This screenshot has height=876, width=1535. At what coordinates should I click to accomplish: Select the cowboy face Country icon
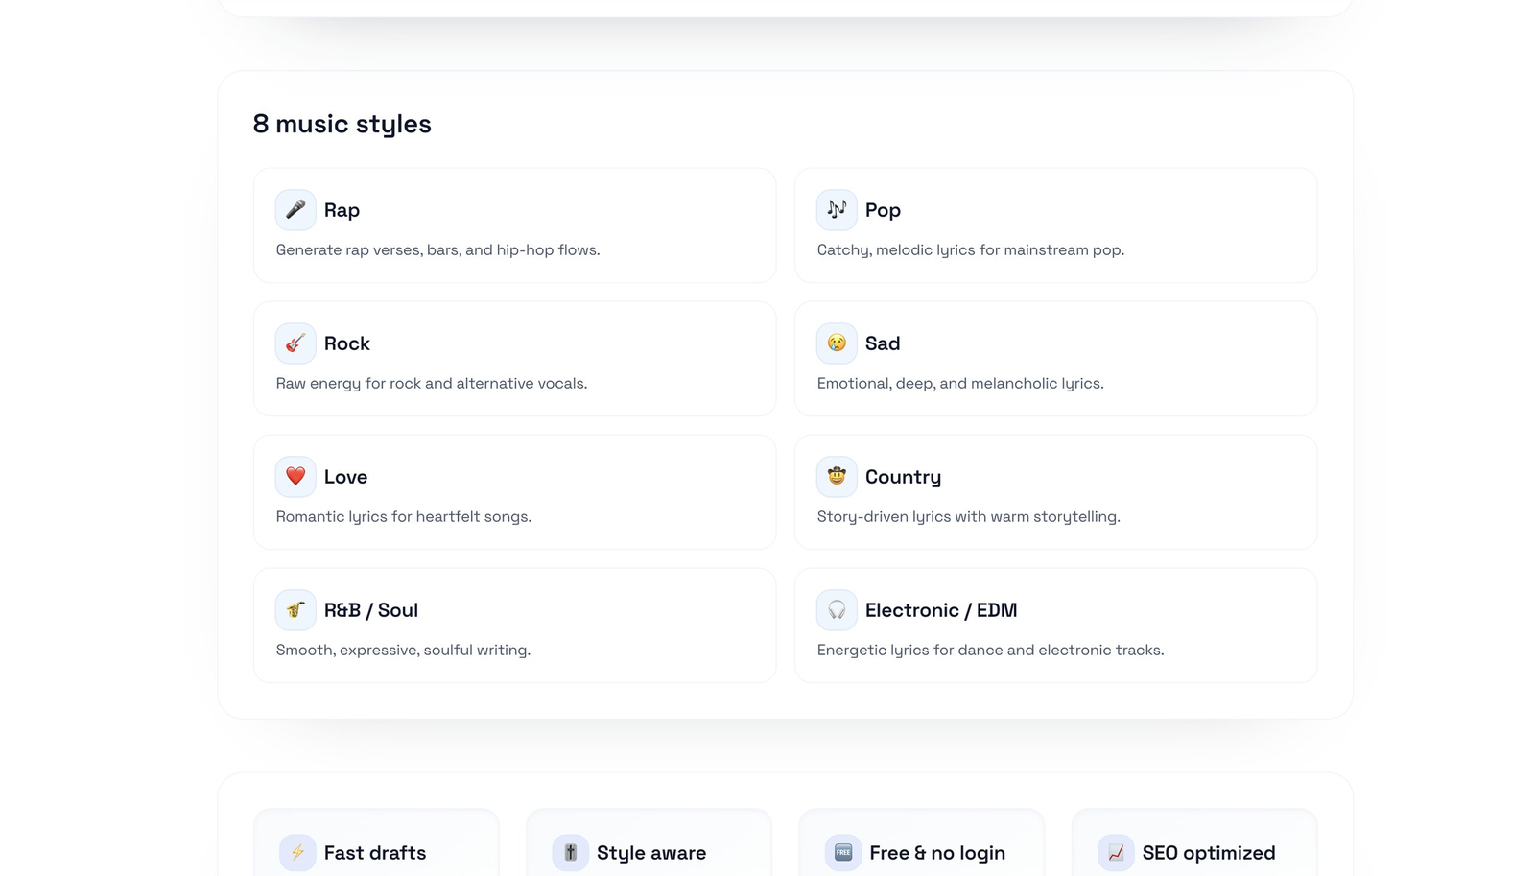837,477
